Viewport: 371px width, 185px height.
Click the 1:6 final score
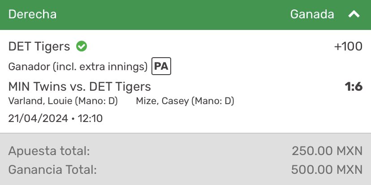point(354,87)
